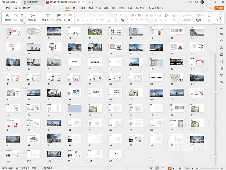
Task: Start slideshow from current slide icon
Action: 33,16
